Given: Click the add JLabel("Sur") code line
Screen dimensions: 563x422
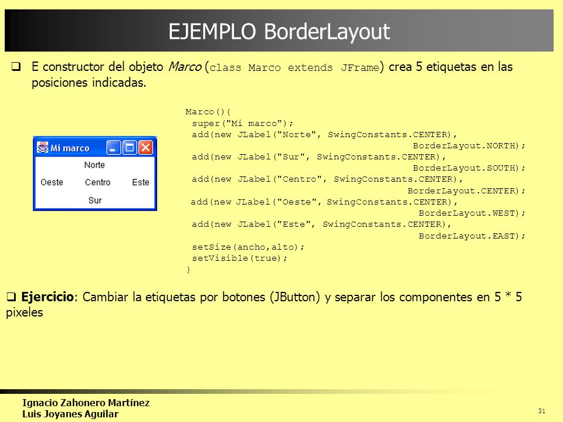Looking at the screenshot, I should [x=318, y=157].
